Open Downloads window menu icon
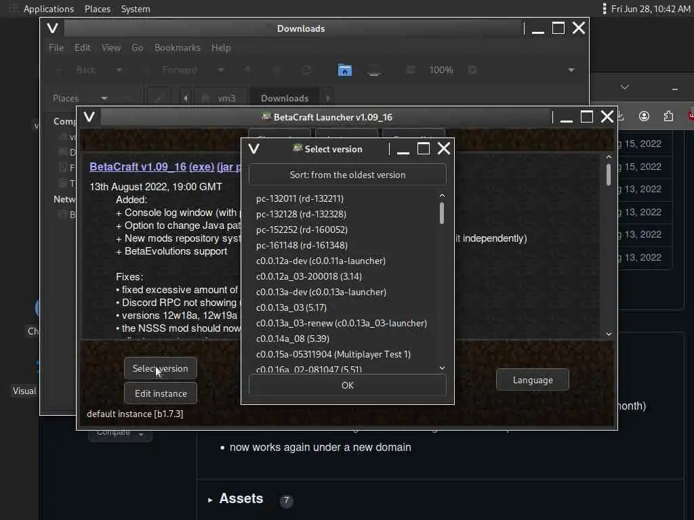This screenshot has width=694, height=520. 52,28
